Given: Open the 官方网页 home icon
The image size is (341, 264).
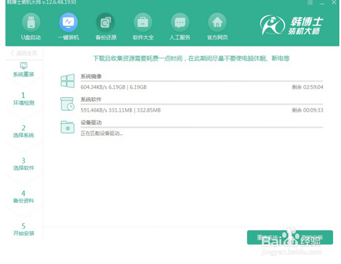Looking at the screenshot, I should [217, 22].
